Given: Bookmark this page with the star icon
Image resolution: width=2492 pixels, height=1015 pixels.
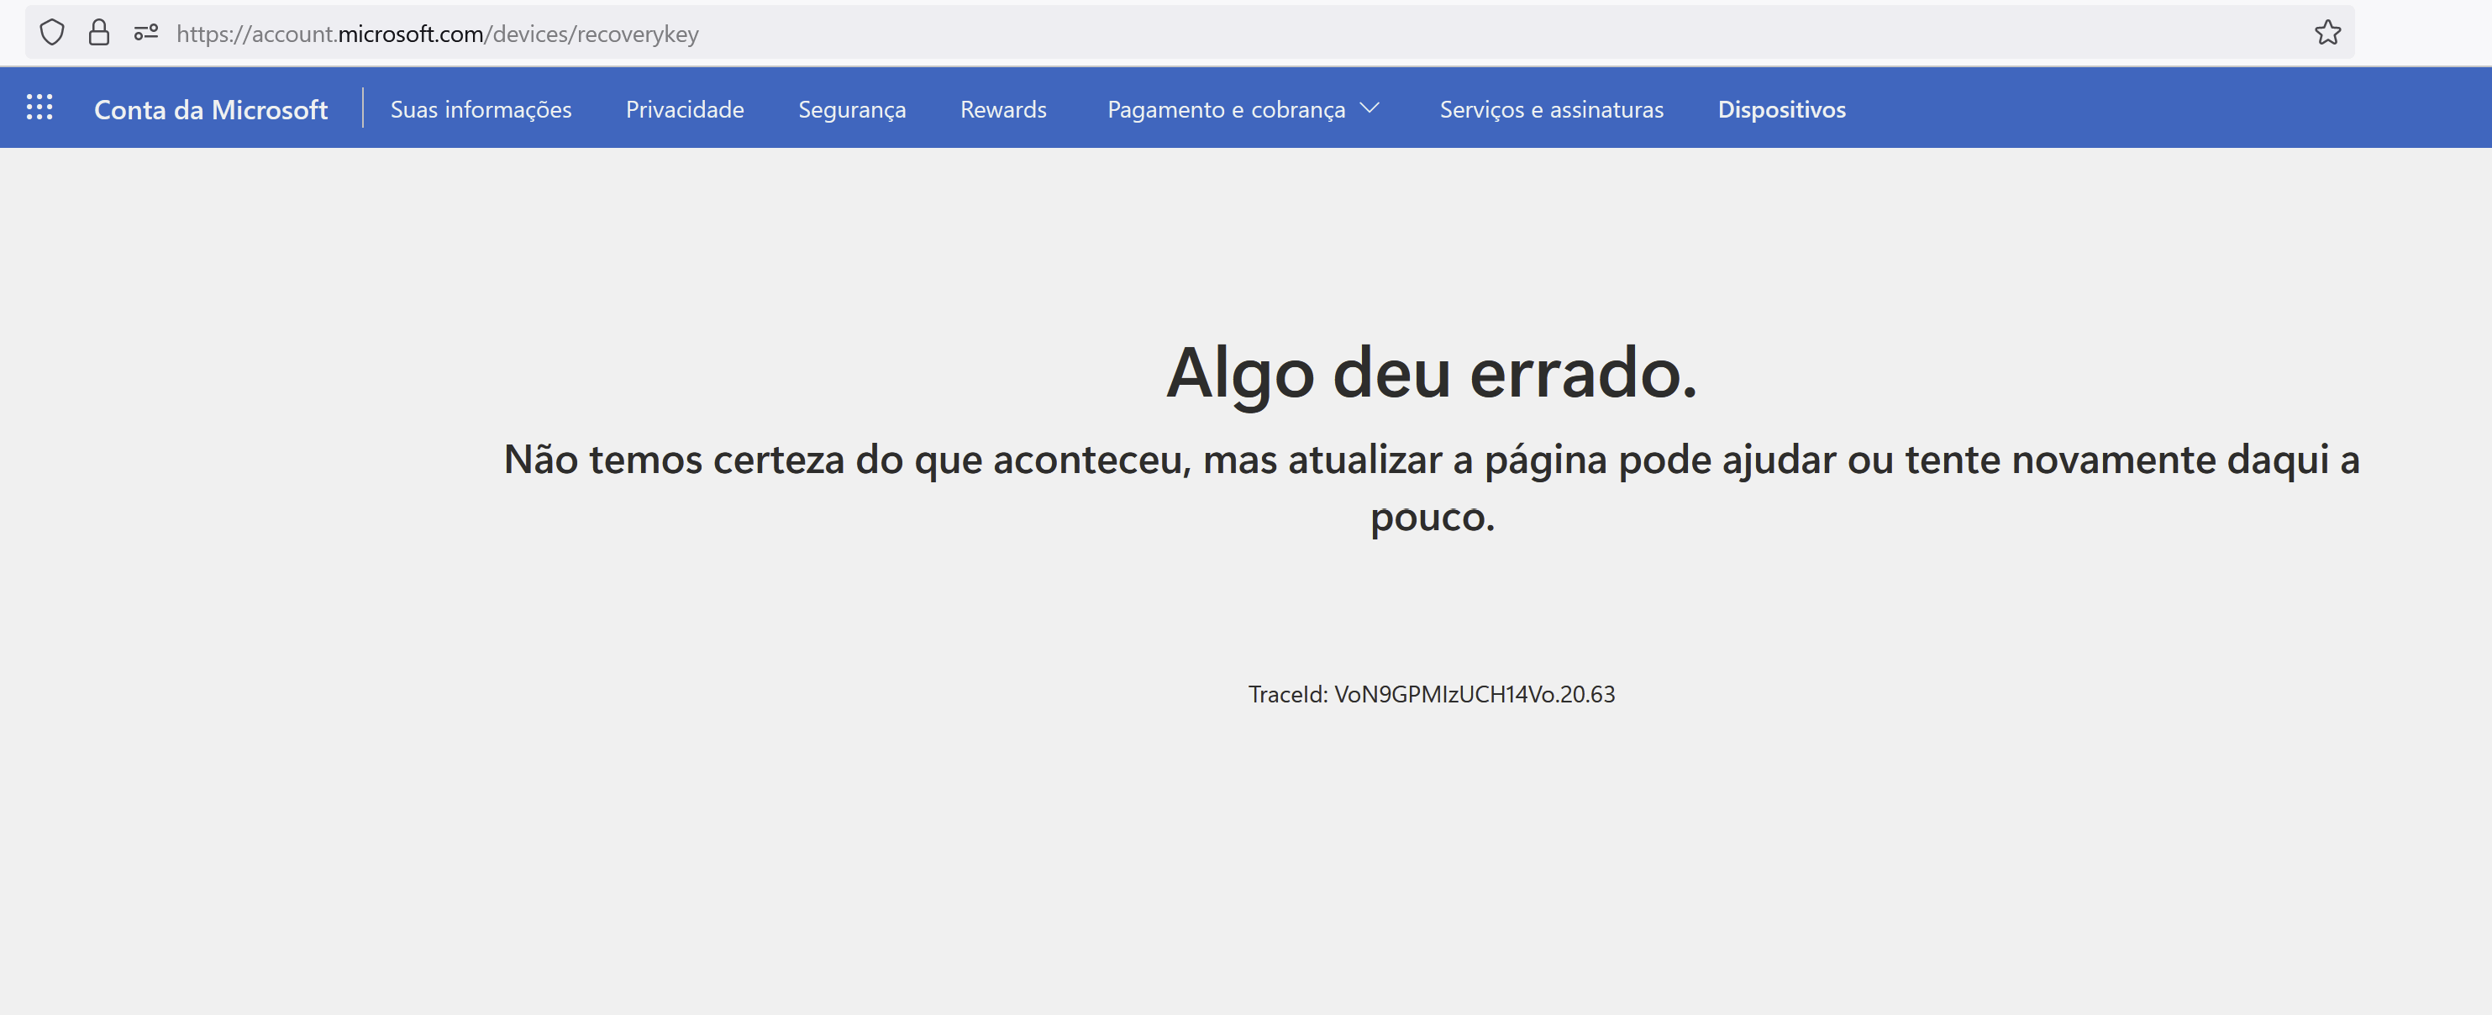Looking at the screenshot, I should pos(2326,33).
